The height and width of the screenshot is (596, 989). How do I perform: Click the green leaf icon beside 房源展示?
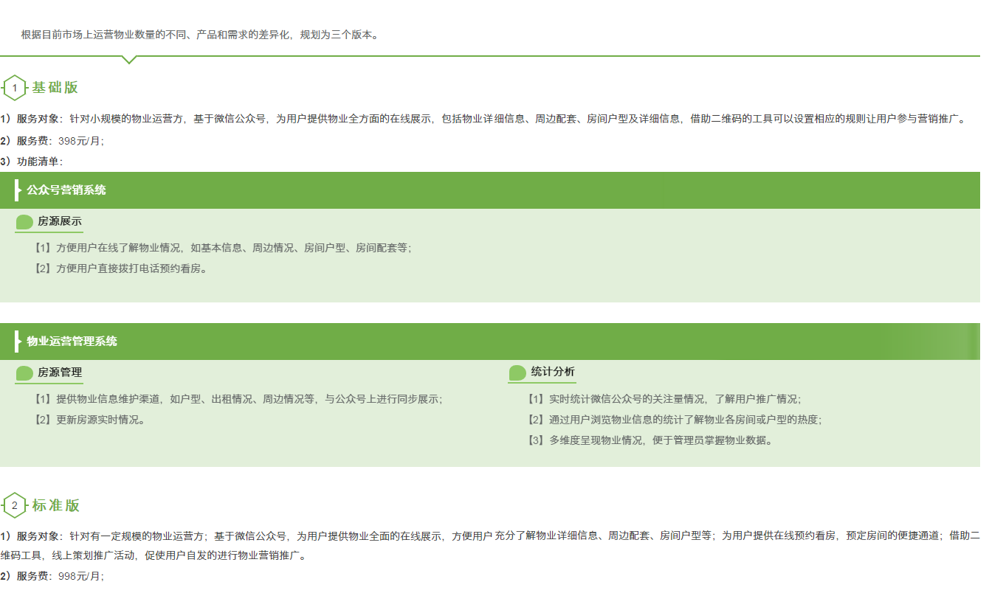24,222
